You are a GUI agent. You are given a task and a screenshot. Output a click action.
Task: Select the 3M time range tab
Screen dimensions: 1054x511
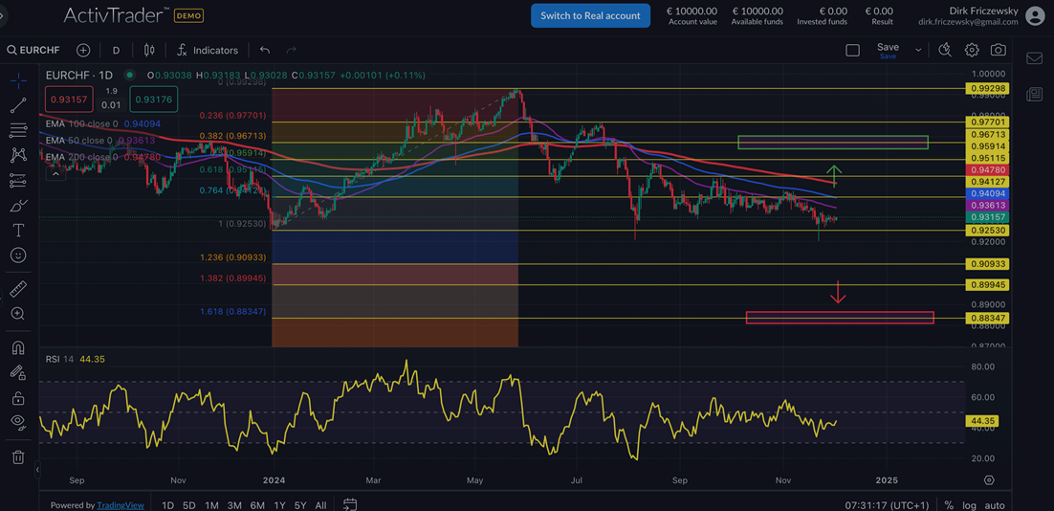(234, 505)
